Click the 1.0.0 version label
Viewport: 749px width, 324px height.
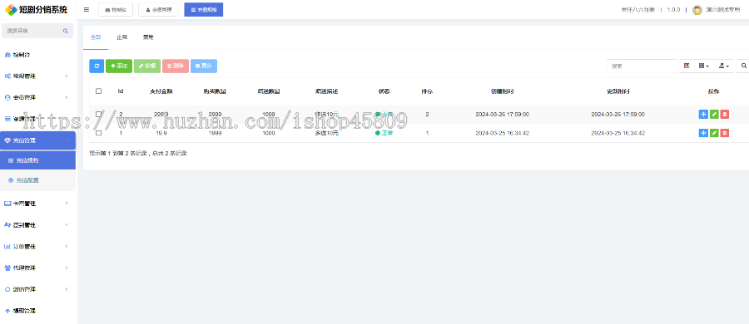(x=673, y=10)
